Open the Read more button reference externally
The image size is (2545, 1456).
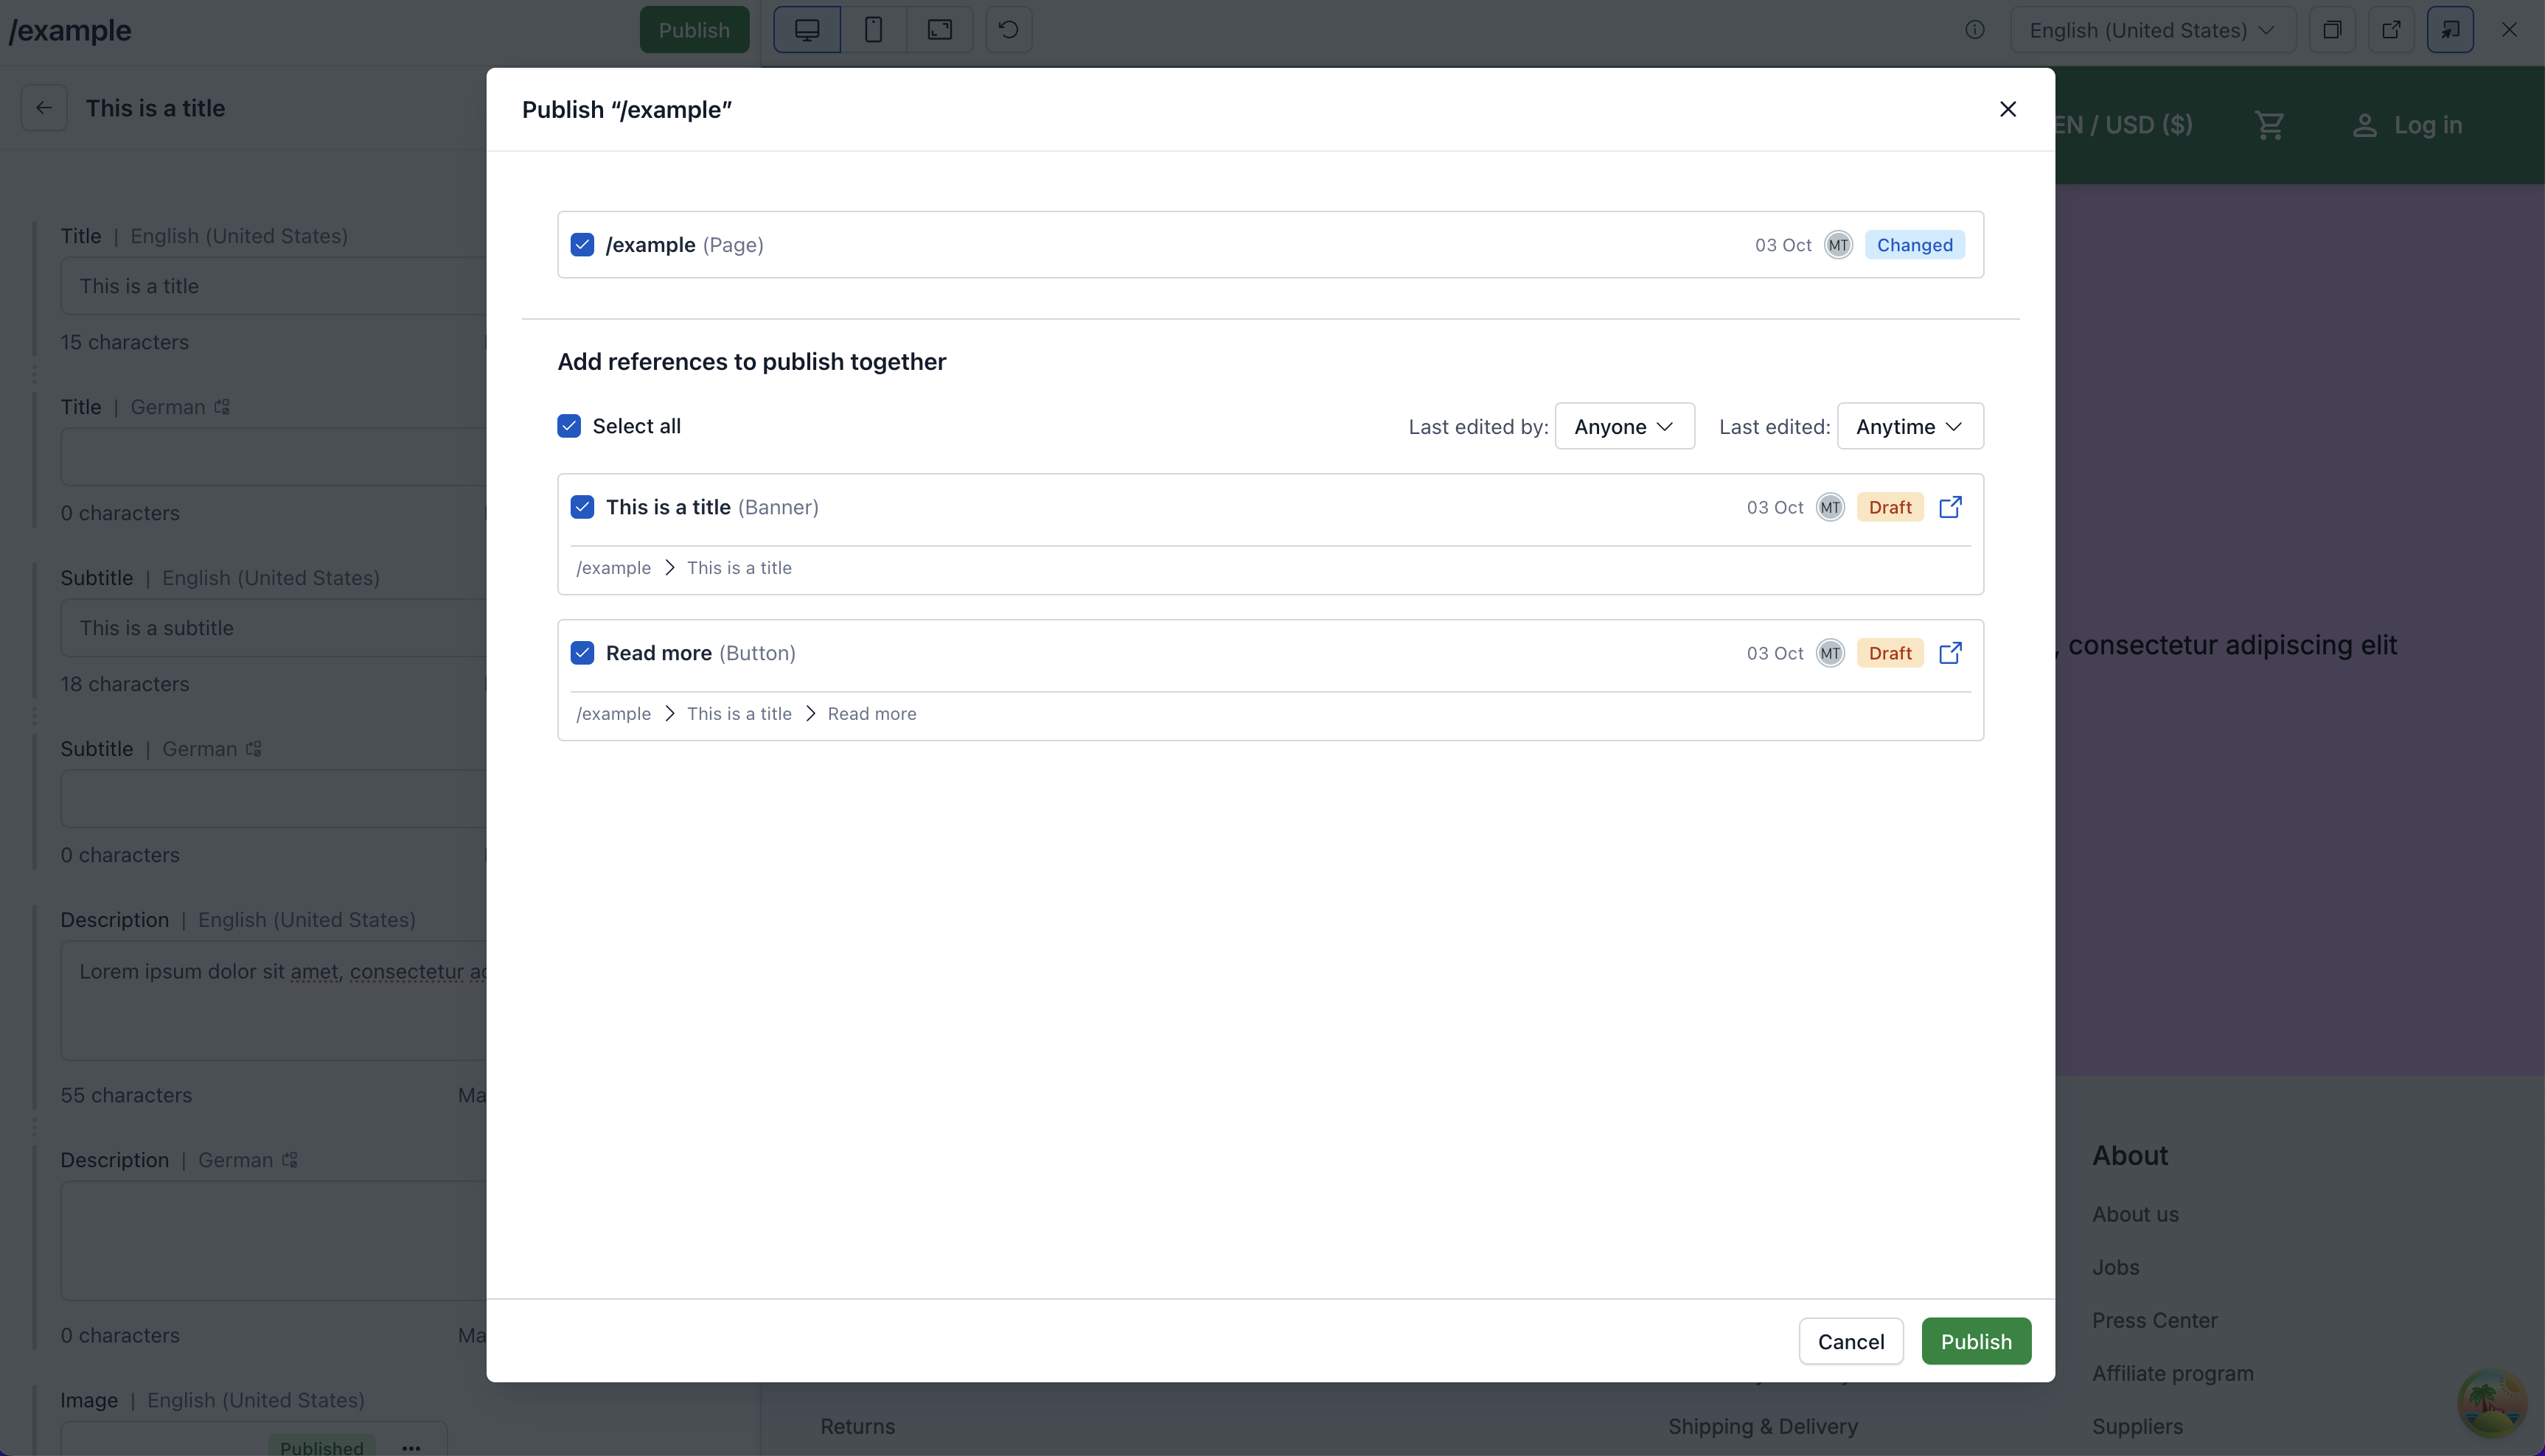coord(1950,653)
